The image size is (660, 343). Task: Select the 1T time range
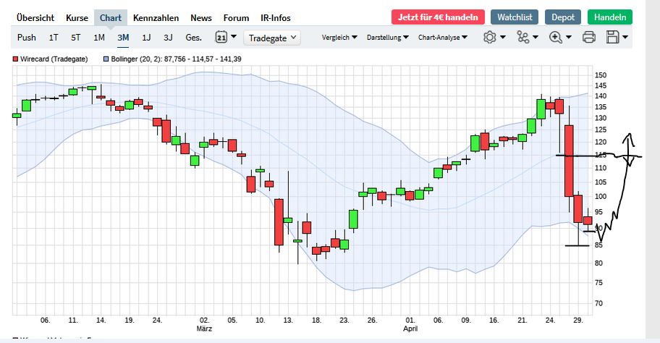coord(54,37)
